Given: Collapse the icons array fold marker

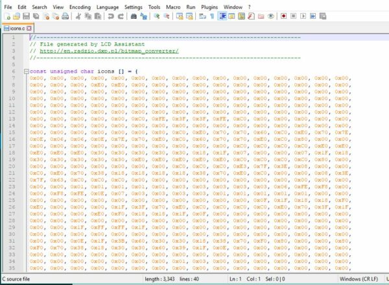Looking at the screenshot, I should (27, 71).
